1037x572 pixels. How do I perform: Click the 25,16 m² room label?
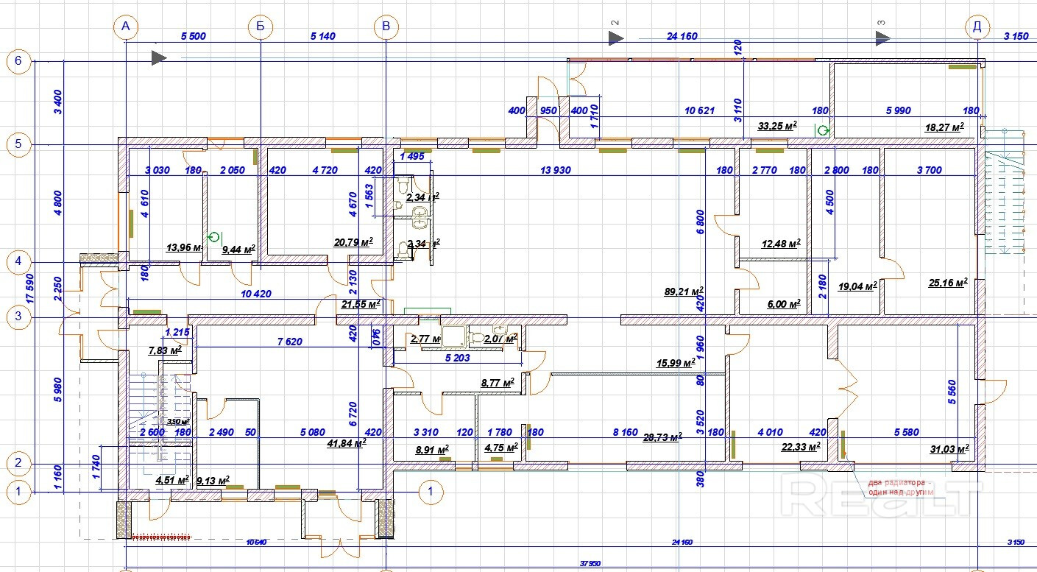click(x=947, y=283)
